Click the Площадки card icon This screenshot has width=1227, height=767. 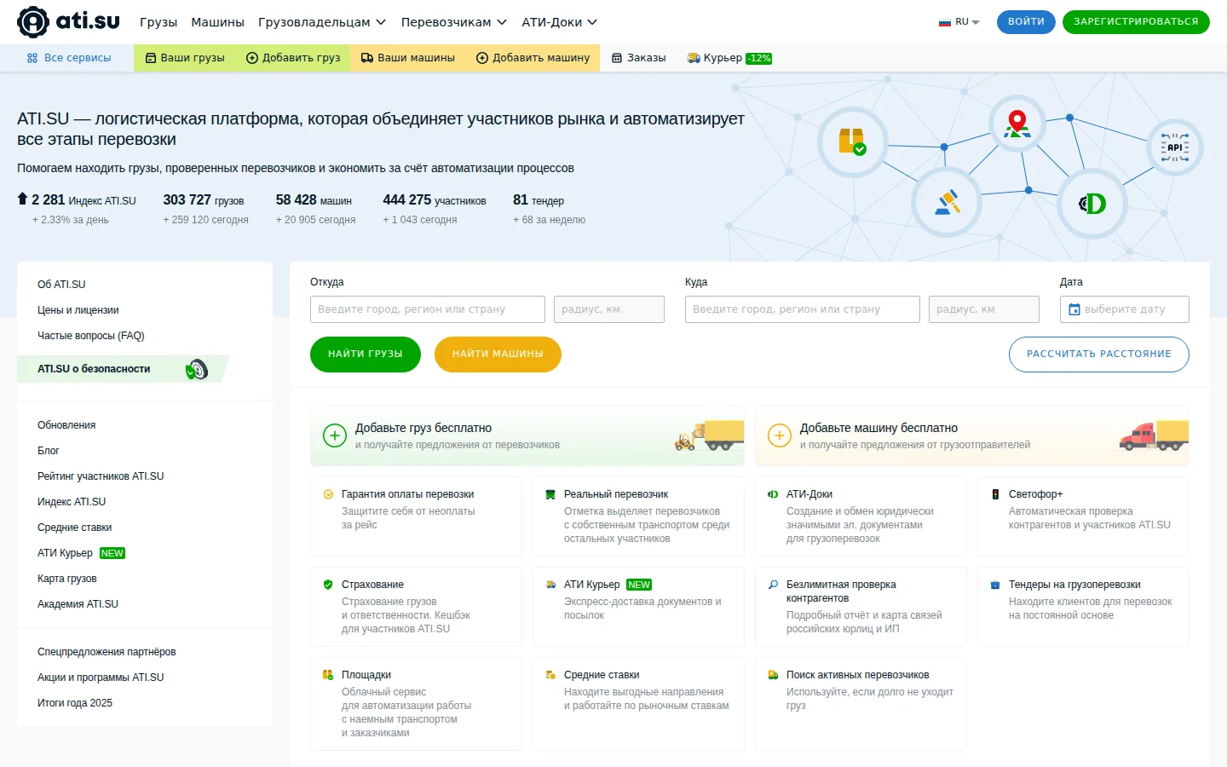(x=328, y=675)
